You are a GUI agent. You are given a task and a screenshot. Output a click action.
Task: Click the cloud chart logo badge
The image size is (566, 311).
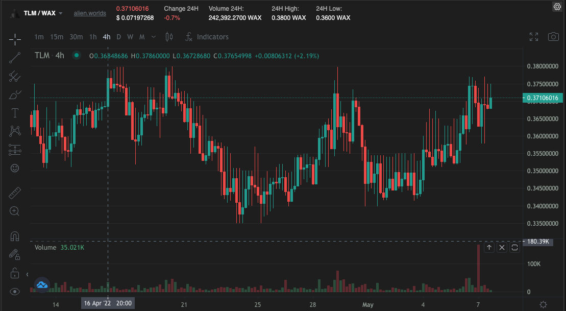tap(42, 285)
